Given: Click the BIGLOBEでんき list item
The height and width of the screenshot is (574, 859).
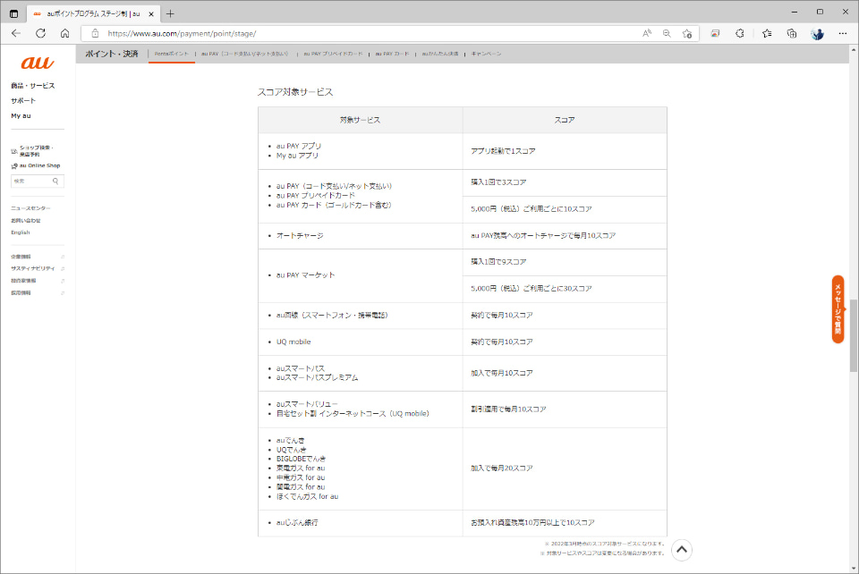Looking at the screenshot, I should [301, 459].
